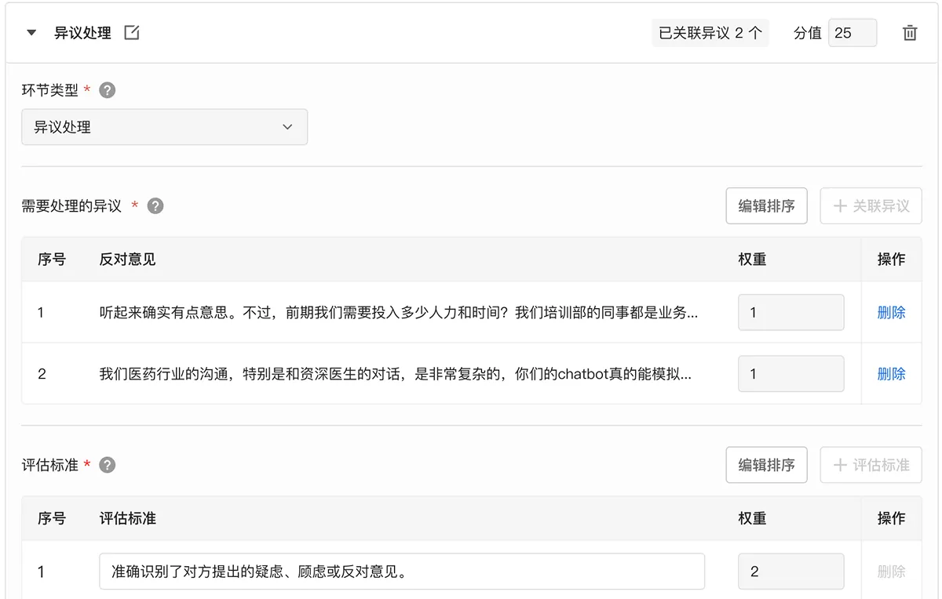Delete the second objection row
The height and width of the screenshot is (599, 942).
click(891, 374)
